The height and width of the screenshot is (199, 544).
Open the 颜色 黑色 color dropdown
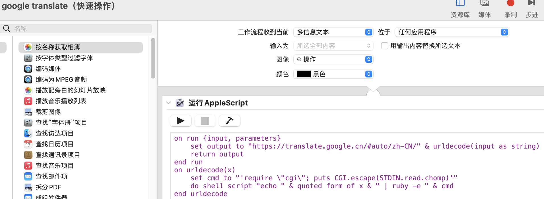pyautogui.click(x=333, y=74)
